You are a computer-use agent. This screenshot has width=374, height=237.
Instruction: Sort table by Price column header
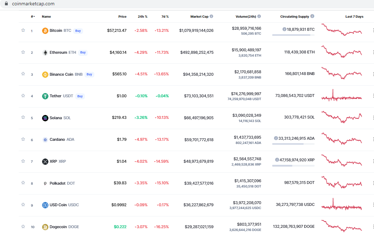click(122, 17)
